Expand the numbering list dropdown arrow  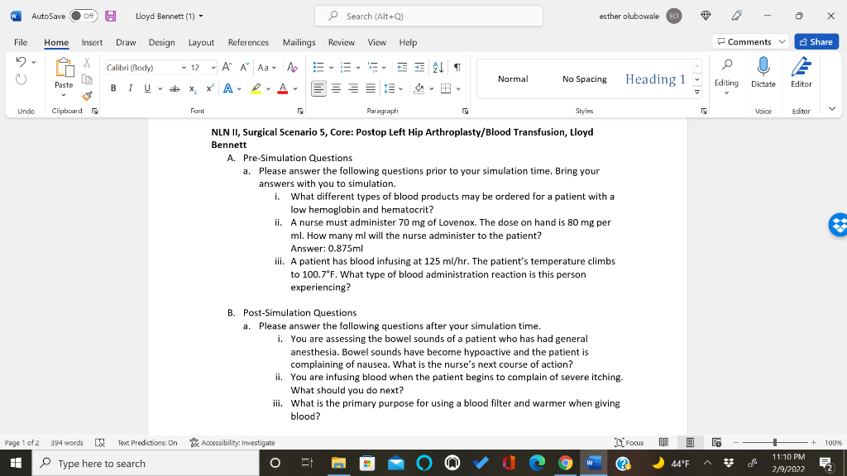358,68
